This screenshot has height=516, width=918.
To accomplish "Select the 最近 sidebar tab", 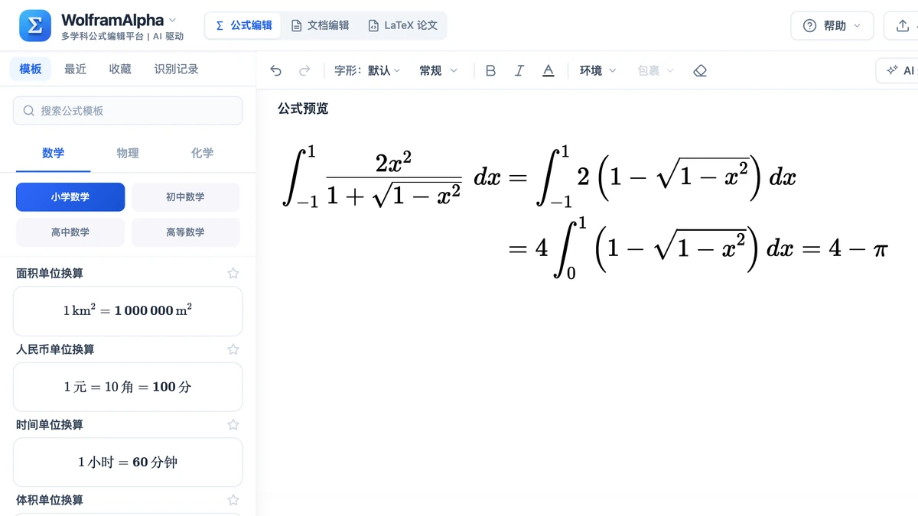I will (75, 69).
